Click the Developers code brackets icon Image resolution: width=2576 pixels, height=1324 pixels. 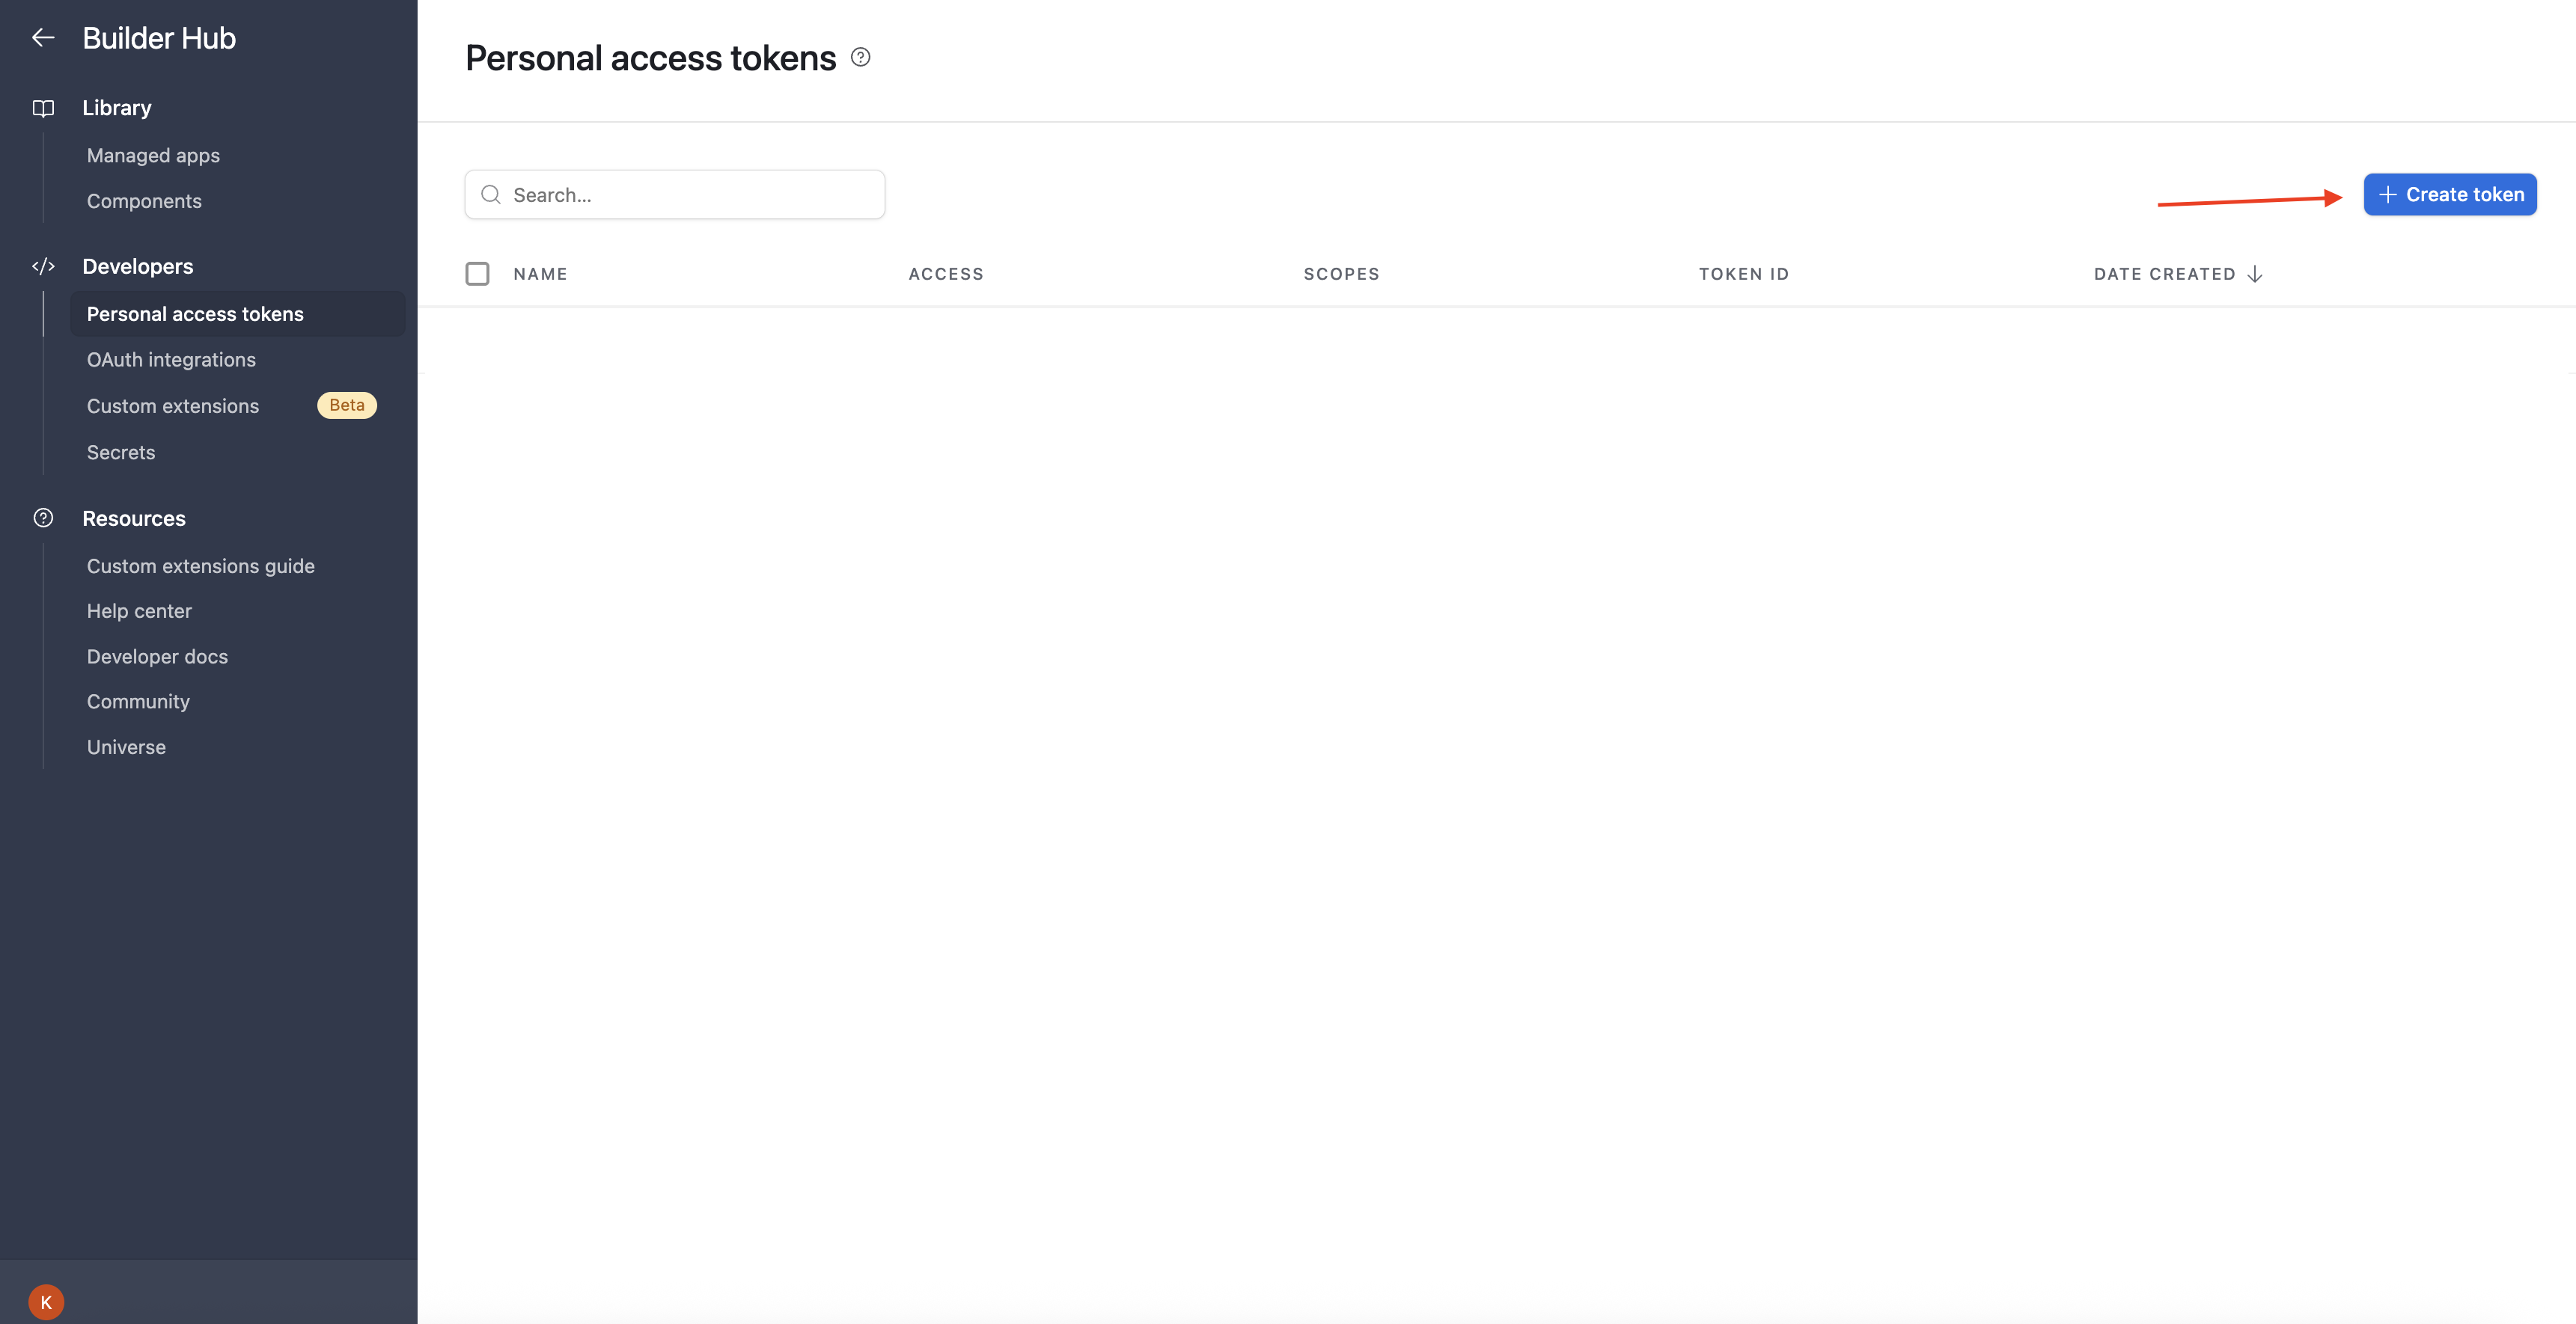(x=43, y=267)
